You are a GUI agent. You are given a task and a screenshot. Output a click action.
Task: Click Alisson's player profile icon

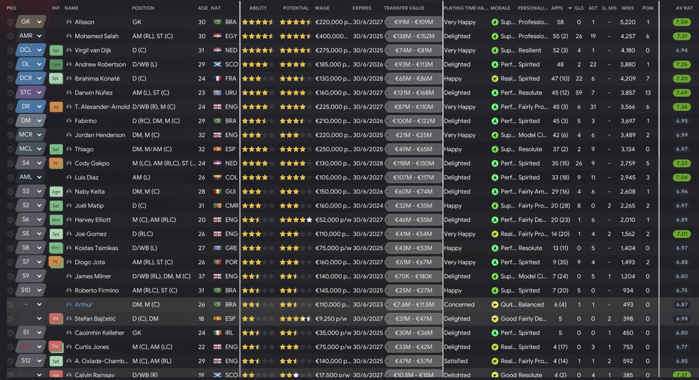click(x=69, y=22)
